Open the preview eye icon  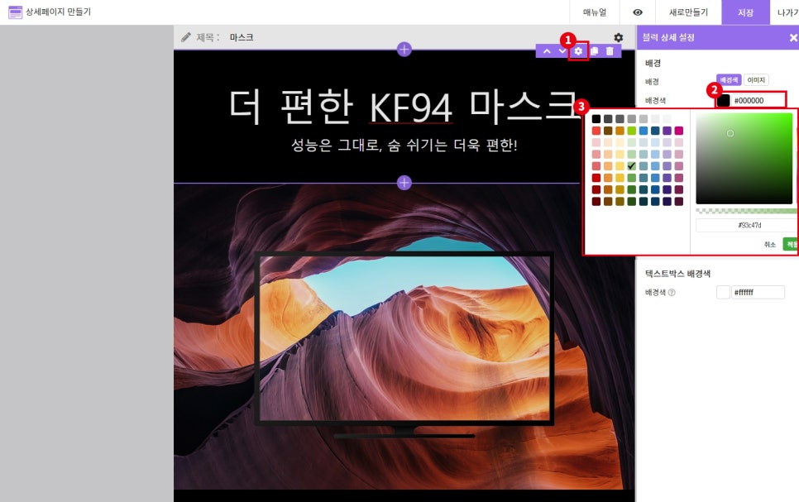(638, 12)
